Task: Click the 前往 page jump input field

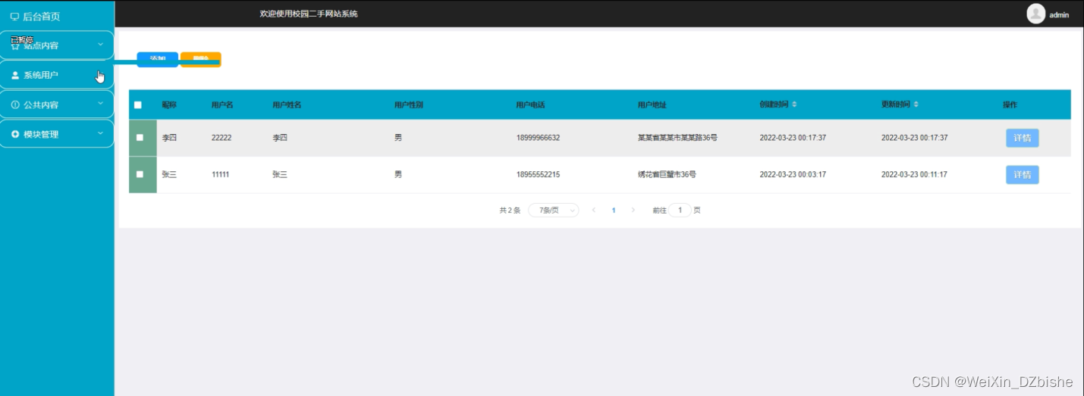Action: 680,210
